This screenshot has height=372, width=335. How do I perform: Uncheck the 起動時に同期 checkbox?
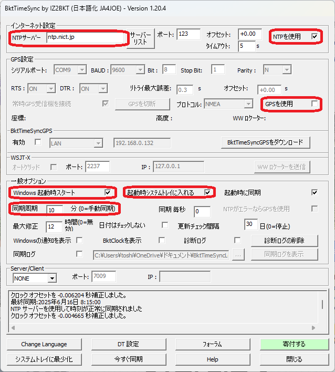pyautogui.click(x=315, y=192)
